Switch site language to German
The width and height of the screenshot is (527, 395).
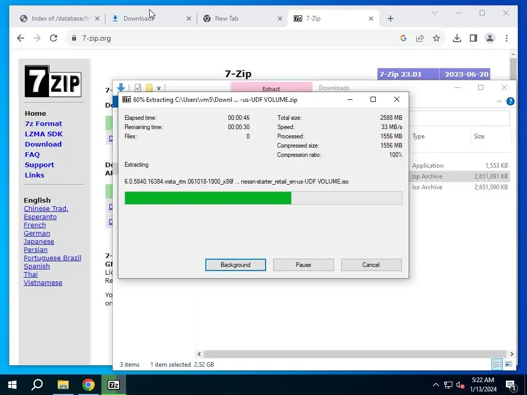pyautogui.click(x=37, y=234)
